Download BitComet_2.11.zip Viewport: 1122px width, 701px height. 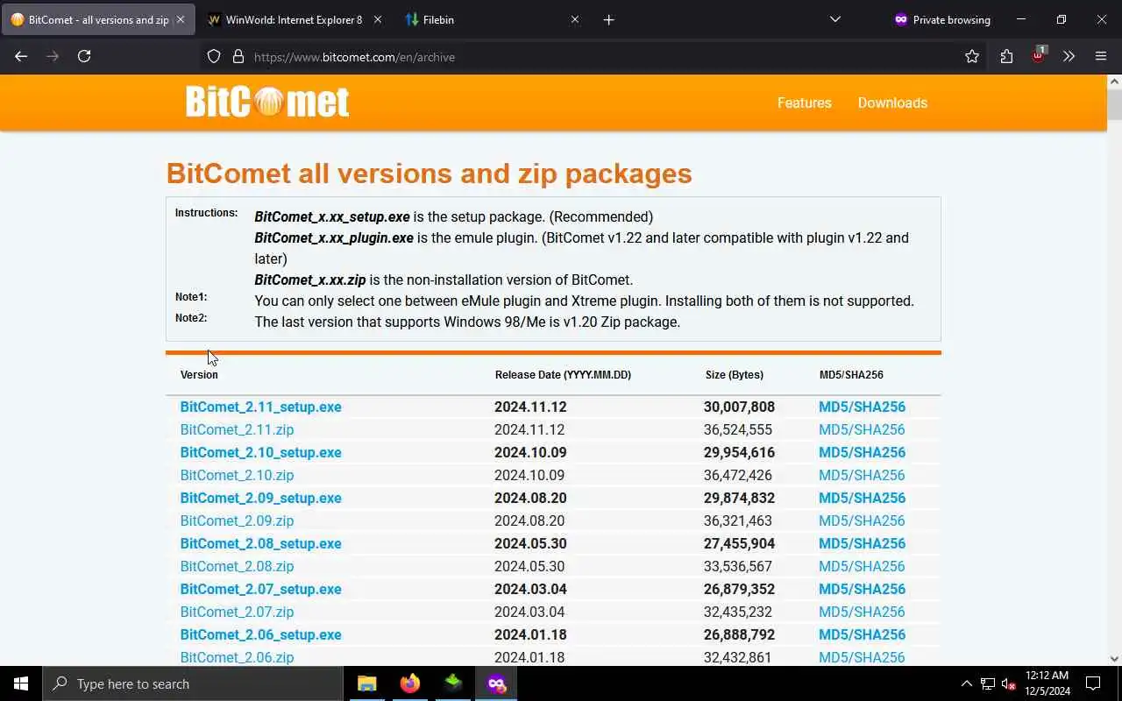click(x=237, y=429)
